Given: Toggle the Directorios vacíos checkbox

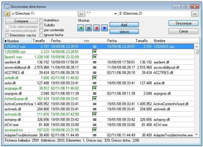Looking at the screenshot, I should 7,35.
